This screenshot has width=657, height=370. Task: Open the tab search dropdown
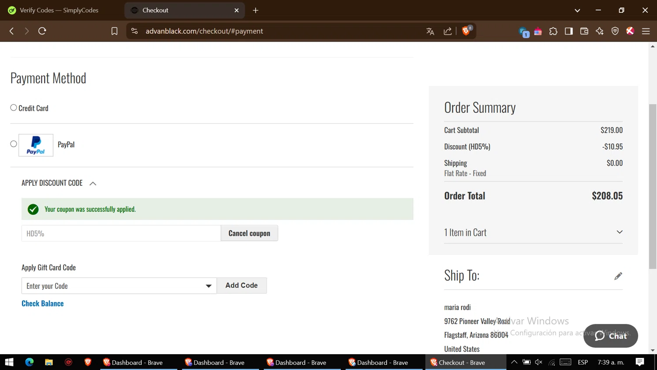577,10
